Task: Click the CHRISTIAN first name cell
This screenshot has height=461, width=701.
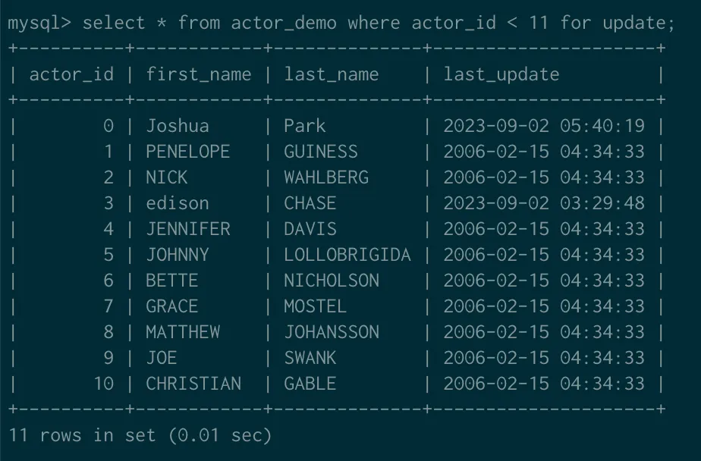Action: 193,384
